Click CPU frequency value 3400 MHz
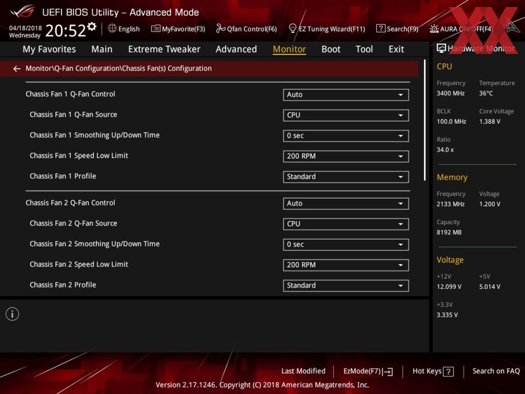Screen dimensions: 525x394 [x=450, y=93]
